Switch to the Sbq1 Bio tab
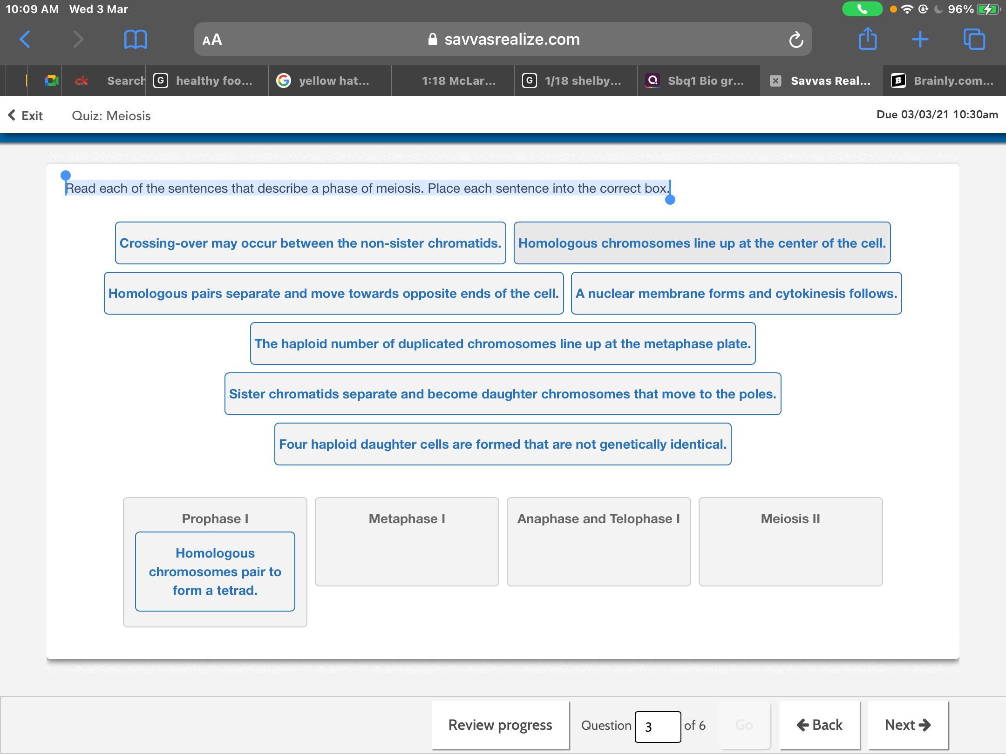Viewport: 1006px width, 754px height. coord(698,81)
